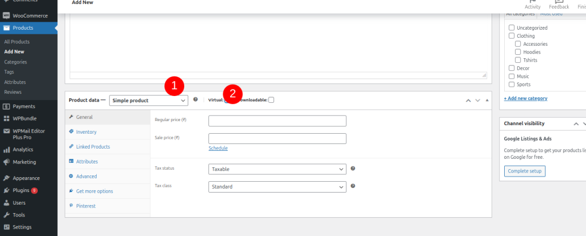Click the Pinterest tab logo icon
This screenshot has height=236, width=586.
tap(71, 206)
